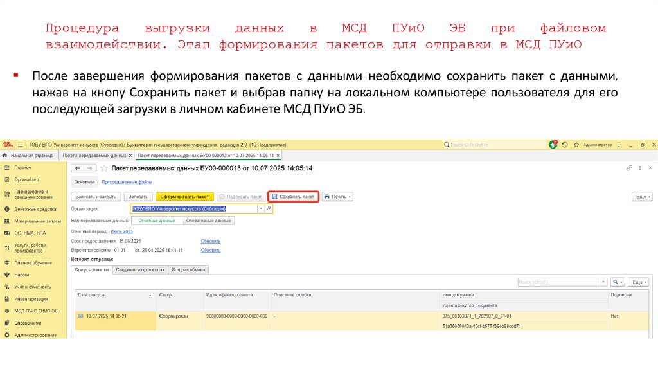The width and height of the screenshot is (658, 369).
Task: Go forward with the right arrow button
Action: [x=89, y=168]
